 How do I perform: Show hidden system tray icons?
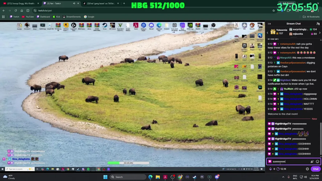tap(283, 177)
